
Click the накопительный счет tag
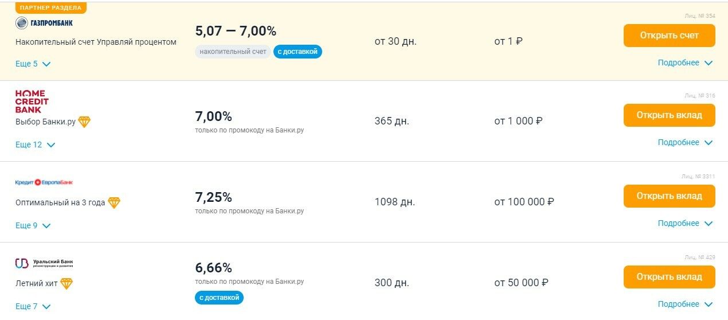(x=233, y=52)
